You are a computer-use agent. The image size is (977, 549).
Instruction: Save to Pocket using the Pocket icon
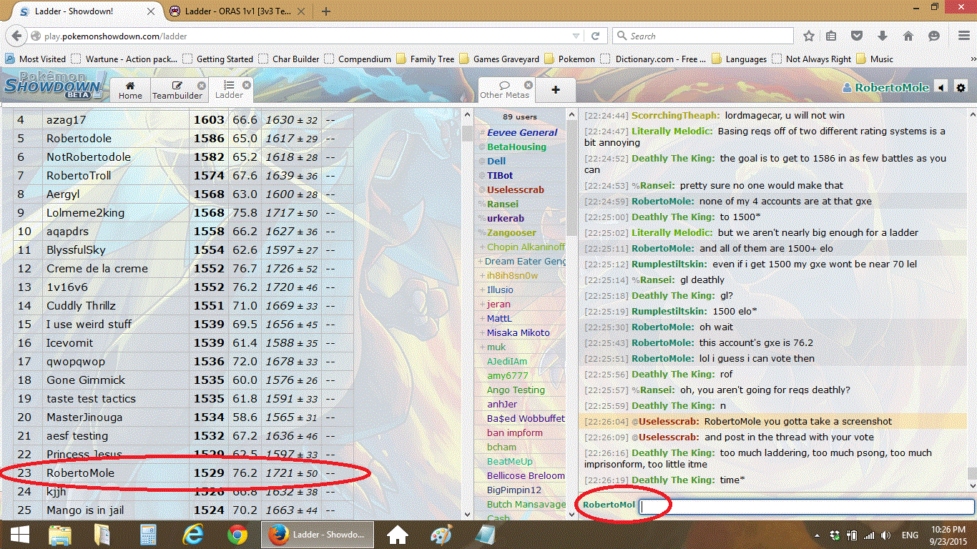(857, 36)
